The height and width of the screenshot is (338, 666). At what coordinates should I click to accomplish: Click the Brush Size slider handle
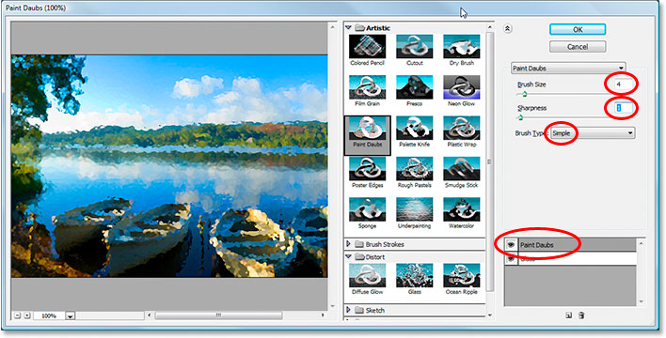pyautogui.click(x=525, y=95)
